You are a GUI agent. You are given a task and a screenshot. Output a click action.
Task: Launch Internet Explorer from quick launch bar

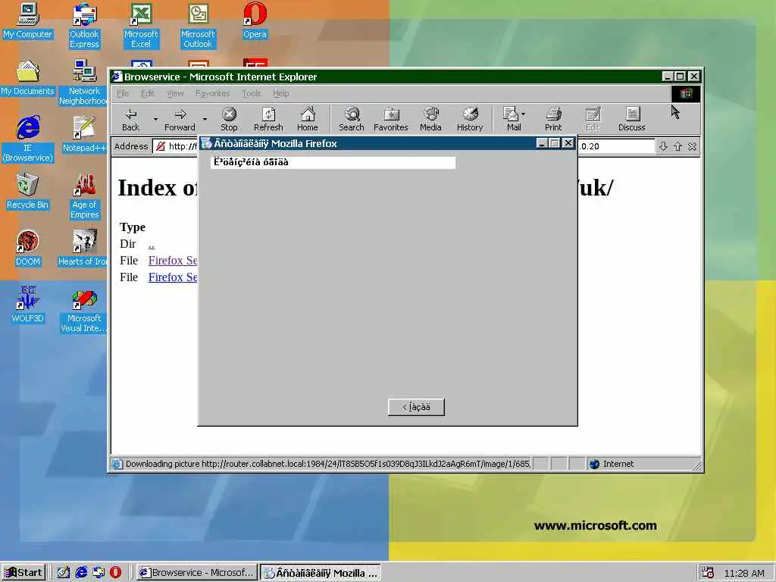pos(81,573)
